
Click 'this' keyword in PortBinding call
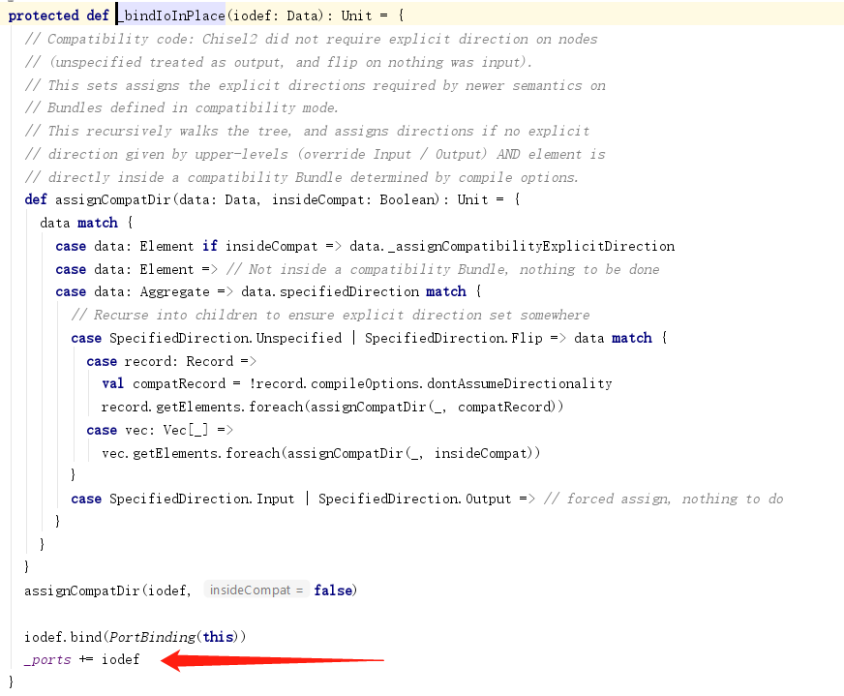click(x=218, y=637)
